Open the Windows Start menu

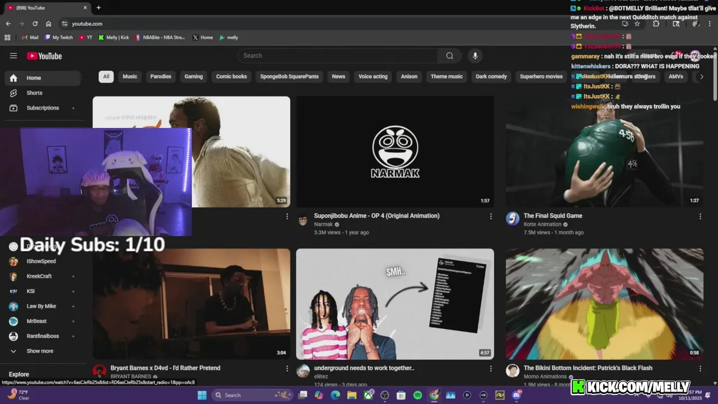tap(202, 395)
